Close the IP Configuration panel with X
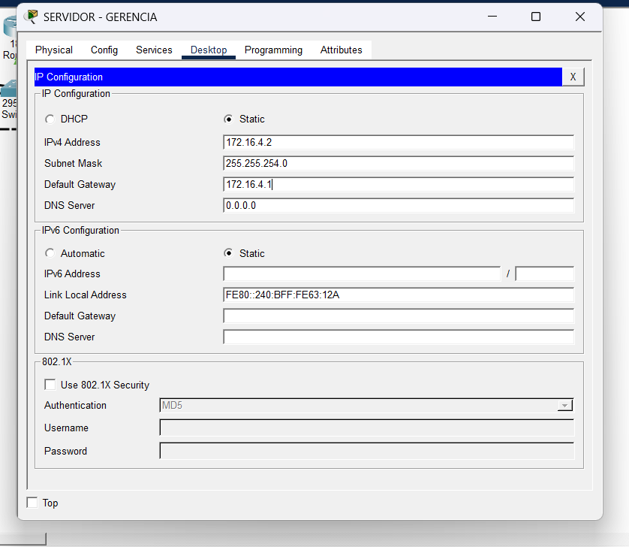The image size is (629, 547). point(573,77)
